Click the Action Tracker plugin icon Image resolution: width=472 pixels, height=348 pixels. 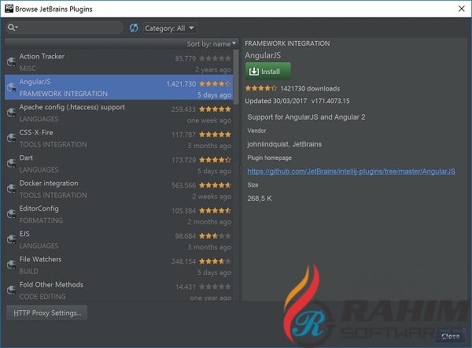12,62
